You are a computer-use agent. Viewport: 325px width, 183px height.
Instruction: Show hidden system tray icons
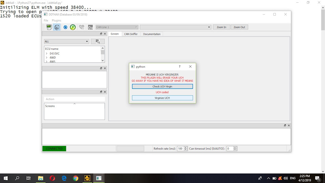click(268, 178)
